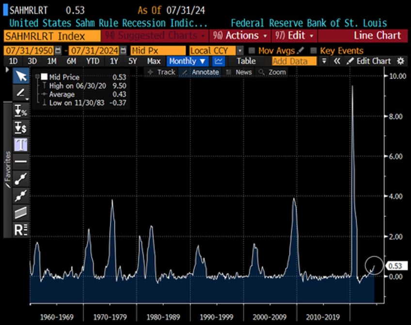The image size is (411, 325).
Task: Open the Actions dropdown menu
Action: point(240,36)
